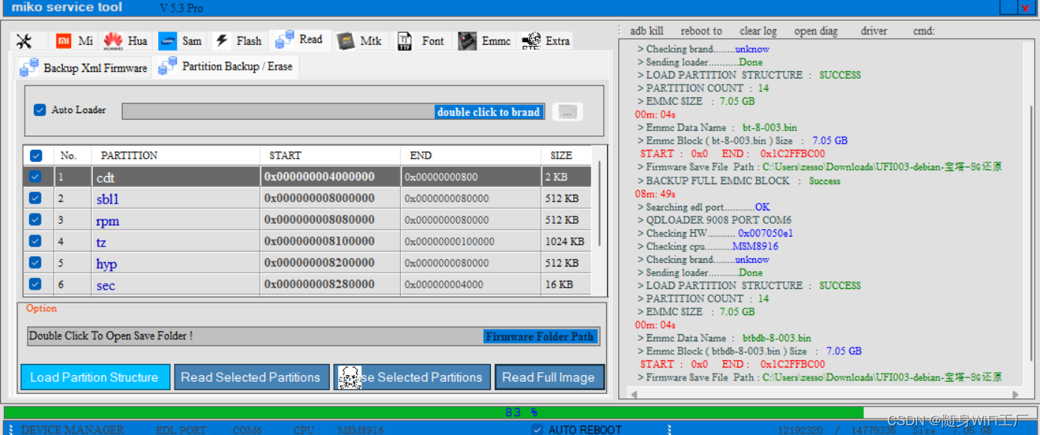The width and height of the screenshot is (1040, 435).
Task: Select the Samsung Sam tab icon
Action: click(x=168, y=41)
